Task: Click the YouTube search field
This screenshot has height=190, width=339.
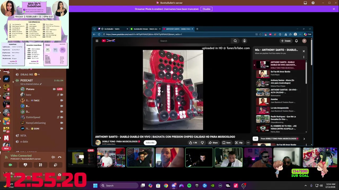Action: coord(195,41)
